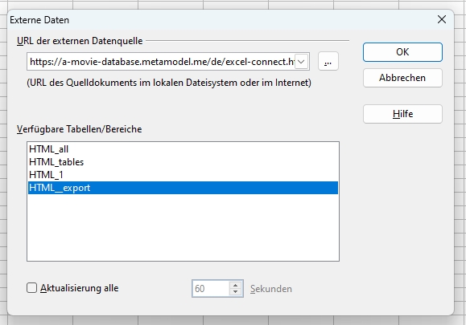
Task: Click the browse button with three dots
Action: point(328,62)
